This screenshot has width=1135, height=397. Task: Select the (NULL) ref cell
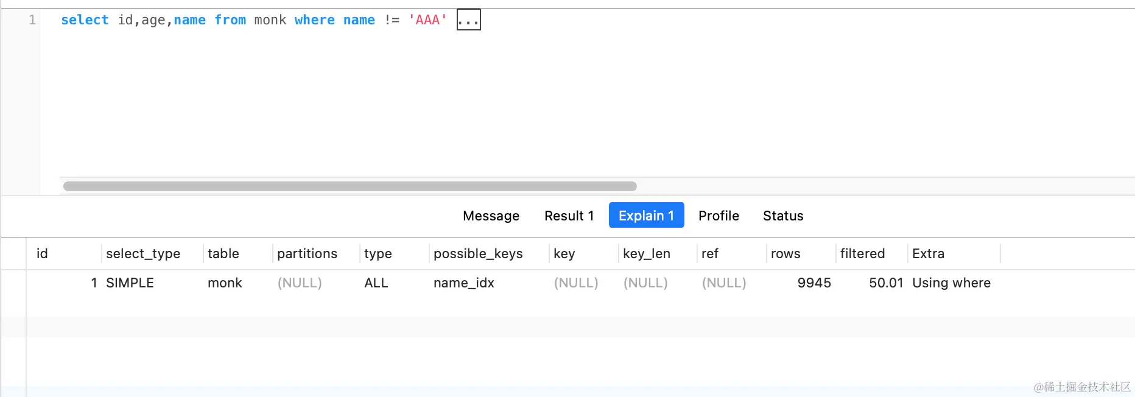click(724, 283)
